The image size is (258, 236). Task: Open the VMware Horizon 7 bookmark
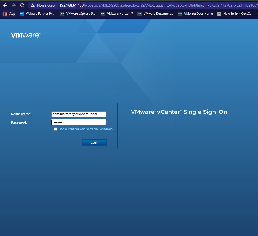click(x=117, y=14)
